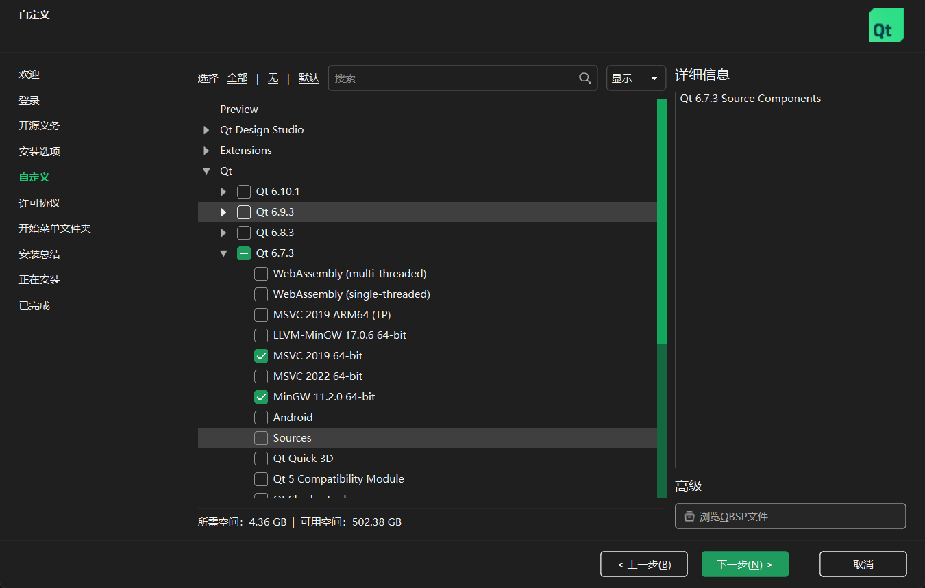Viewport: 925px width, 588px height.
Task: Open the 许可协议 step
Action: click(x=39, y=203)
